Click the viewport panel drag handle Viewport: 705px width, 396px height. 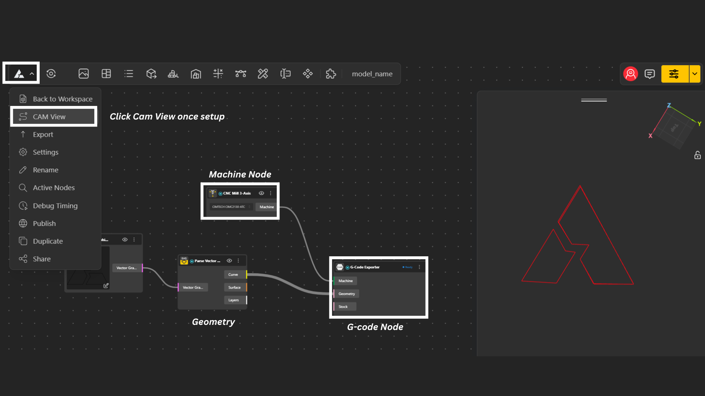[x=594, y=100]
